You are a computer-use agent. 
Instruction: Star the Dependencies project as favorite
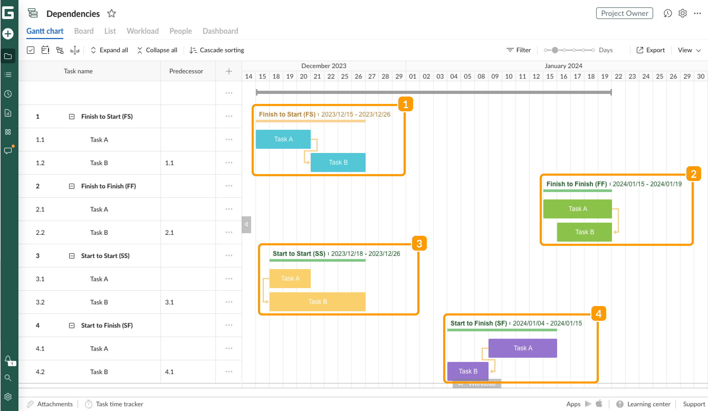[x=112, y=13]
